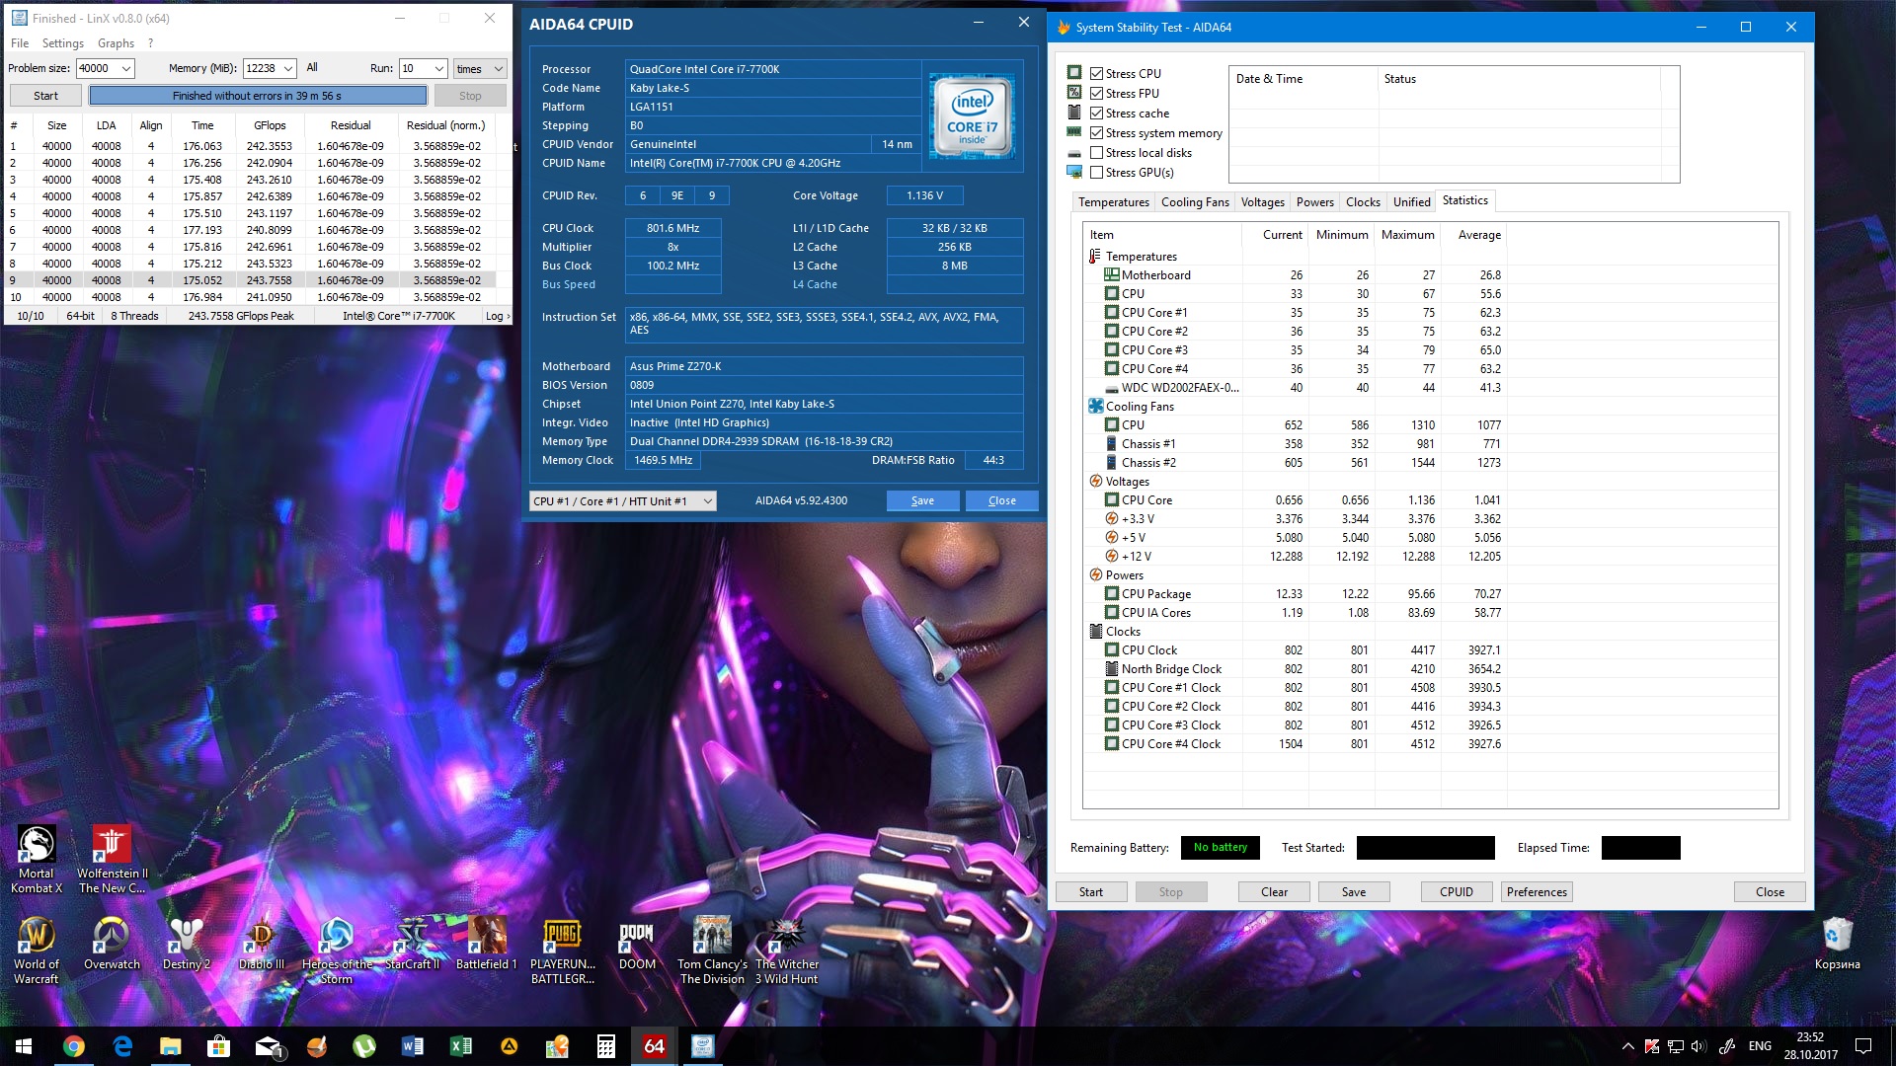The image size is (1896, 1066).
Task: Click the Preferences button
Action: (1536, 892)
